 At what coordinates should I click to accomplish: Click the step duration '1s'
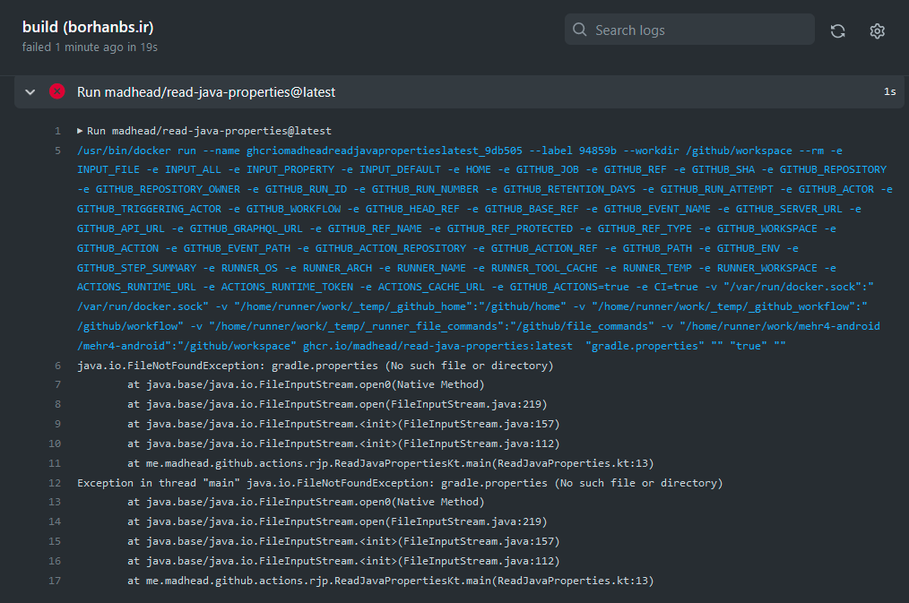pos(889,91)
